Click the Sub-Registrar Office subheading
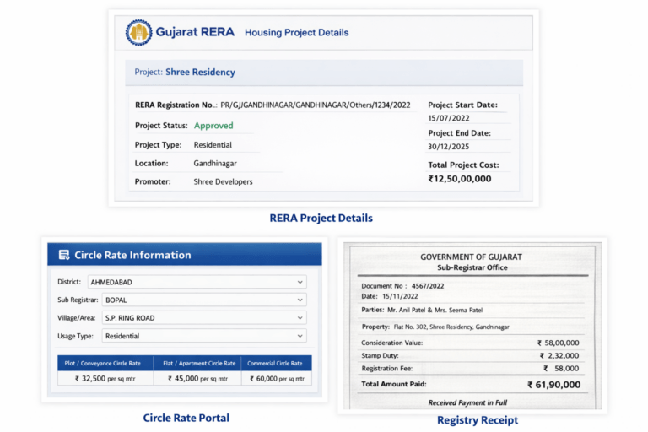This screenshot has height=432, width=648. pos(472,267)
